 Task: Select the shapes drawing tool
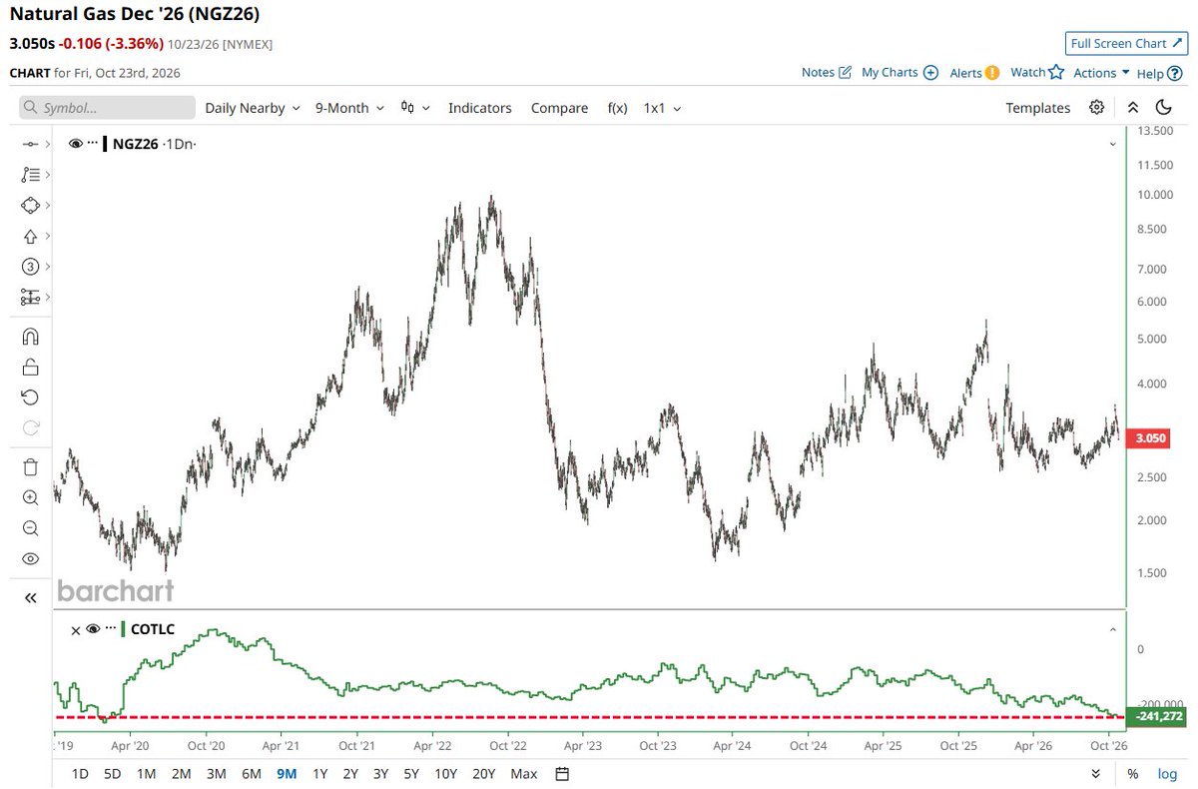(x=30, y=205)
